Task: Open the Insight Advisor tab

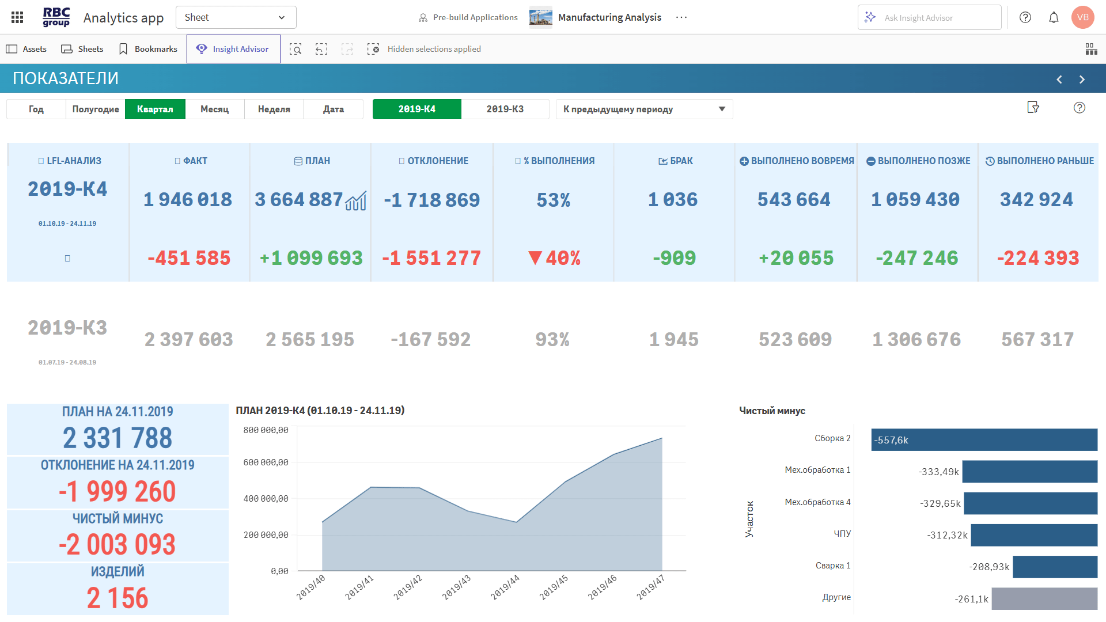Action: (233, 49)
